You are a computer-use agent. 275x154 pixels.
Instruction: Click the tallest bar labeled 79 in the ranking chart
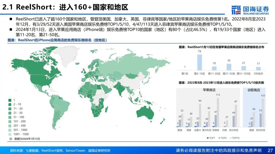point(200,63)
